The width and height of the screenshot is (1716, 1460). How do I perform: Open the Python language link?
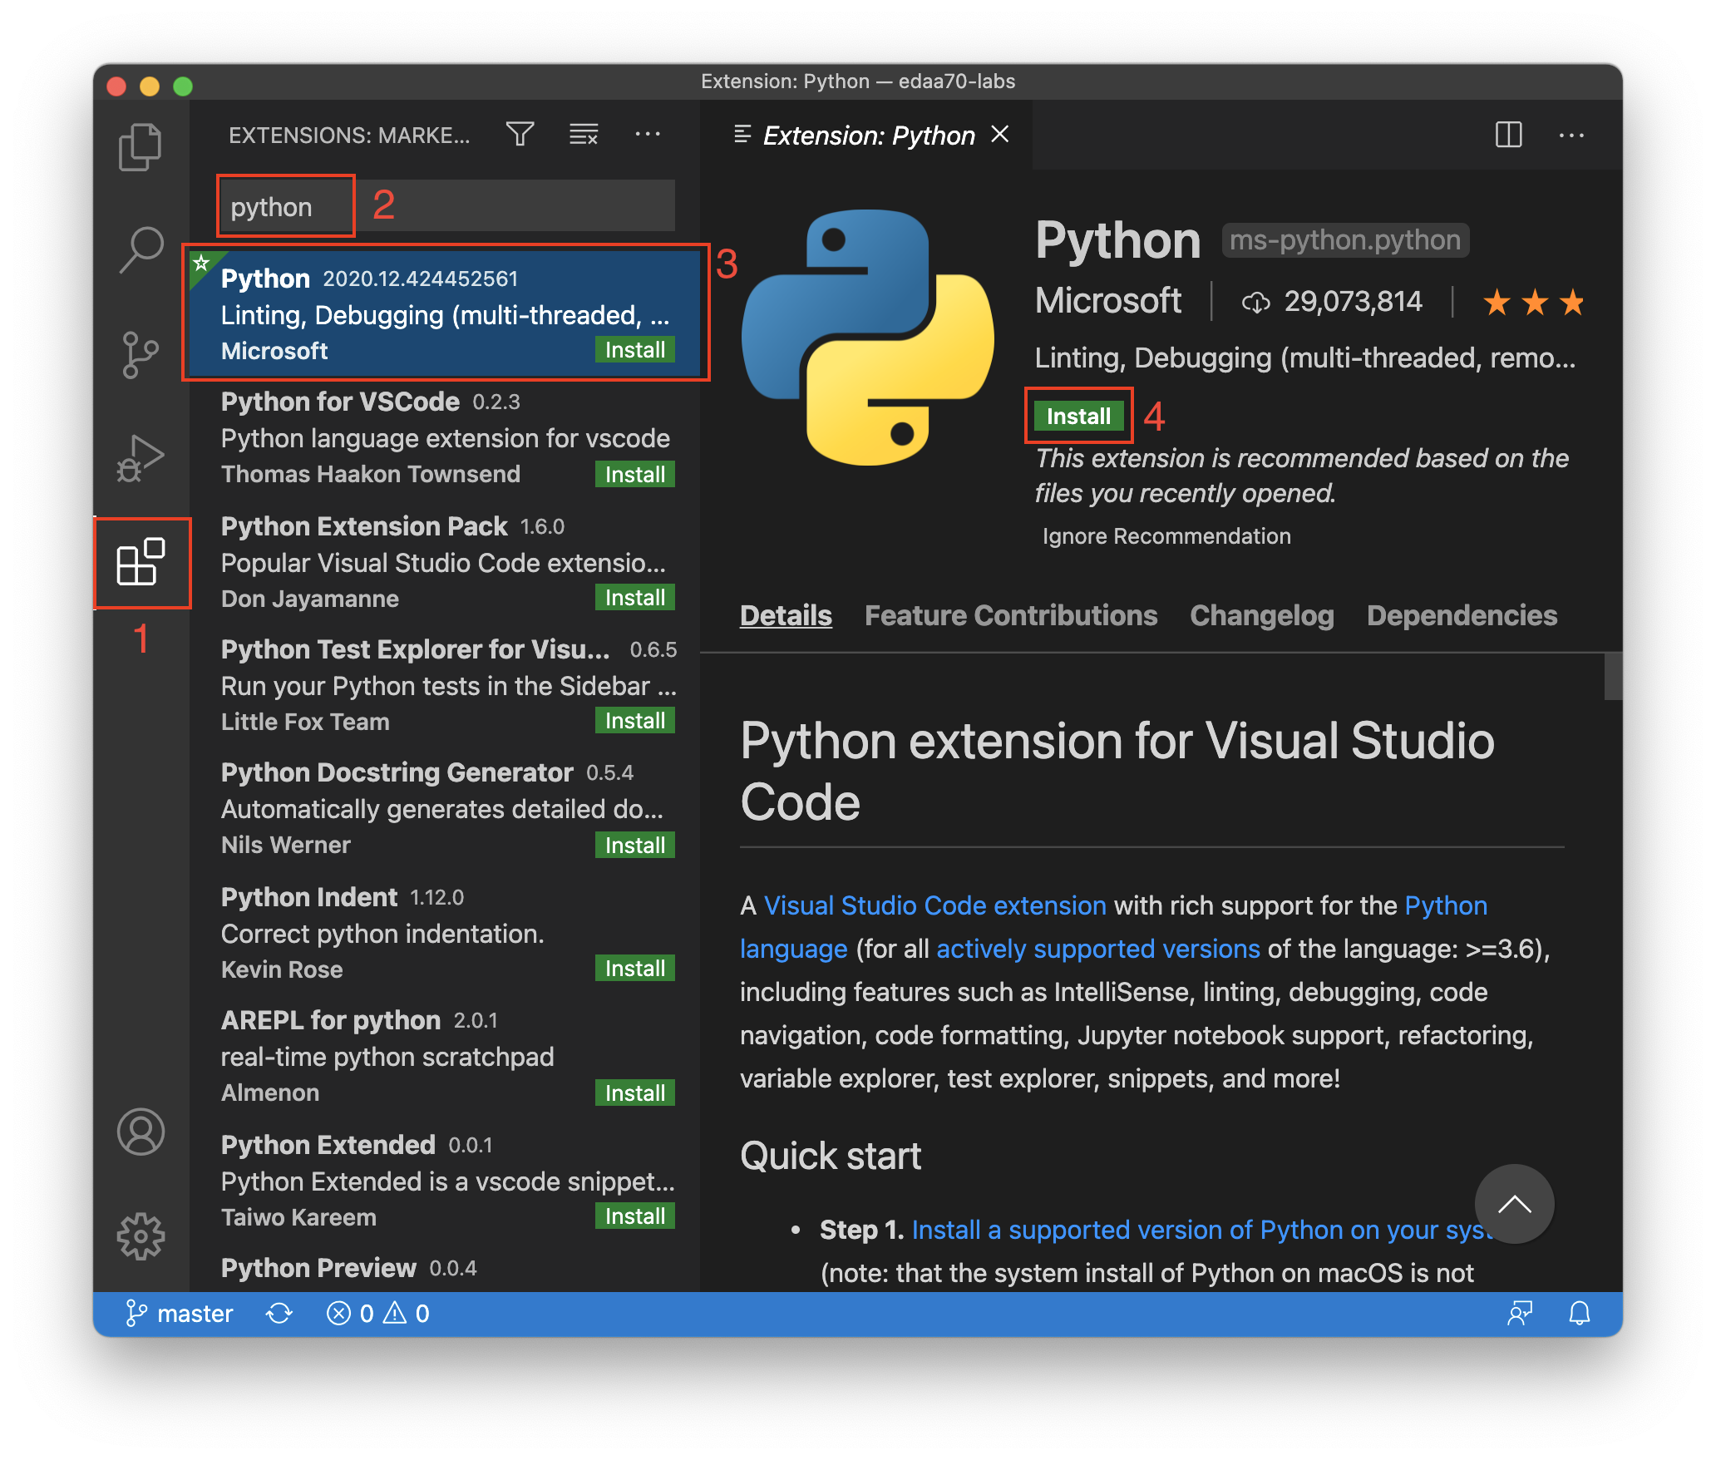[x=1446, y=905]
